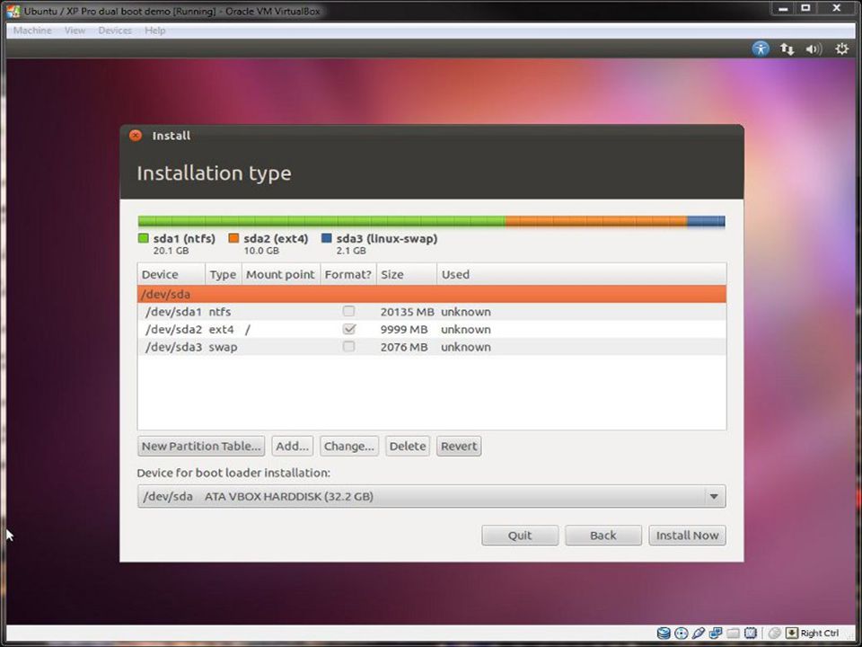The width and height of the screenshot is (862, 647).
Task: Open the session power gear indicator
Action: [x=841, y=49]
